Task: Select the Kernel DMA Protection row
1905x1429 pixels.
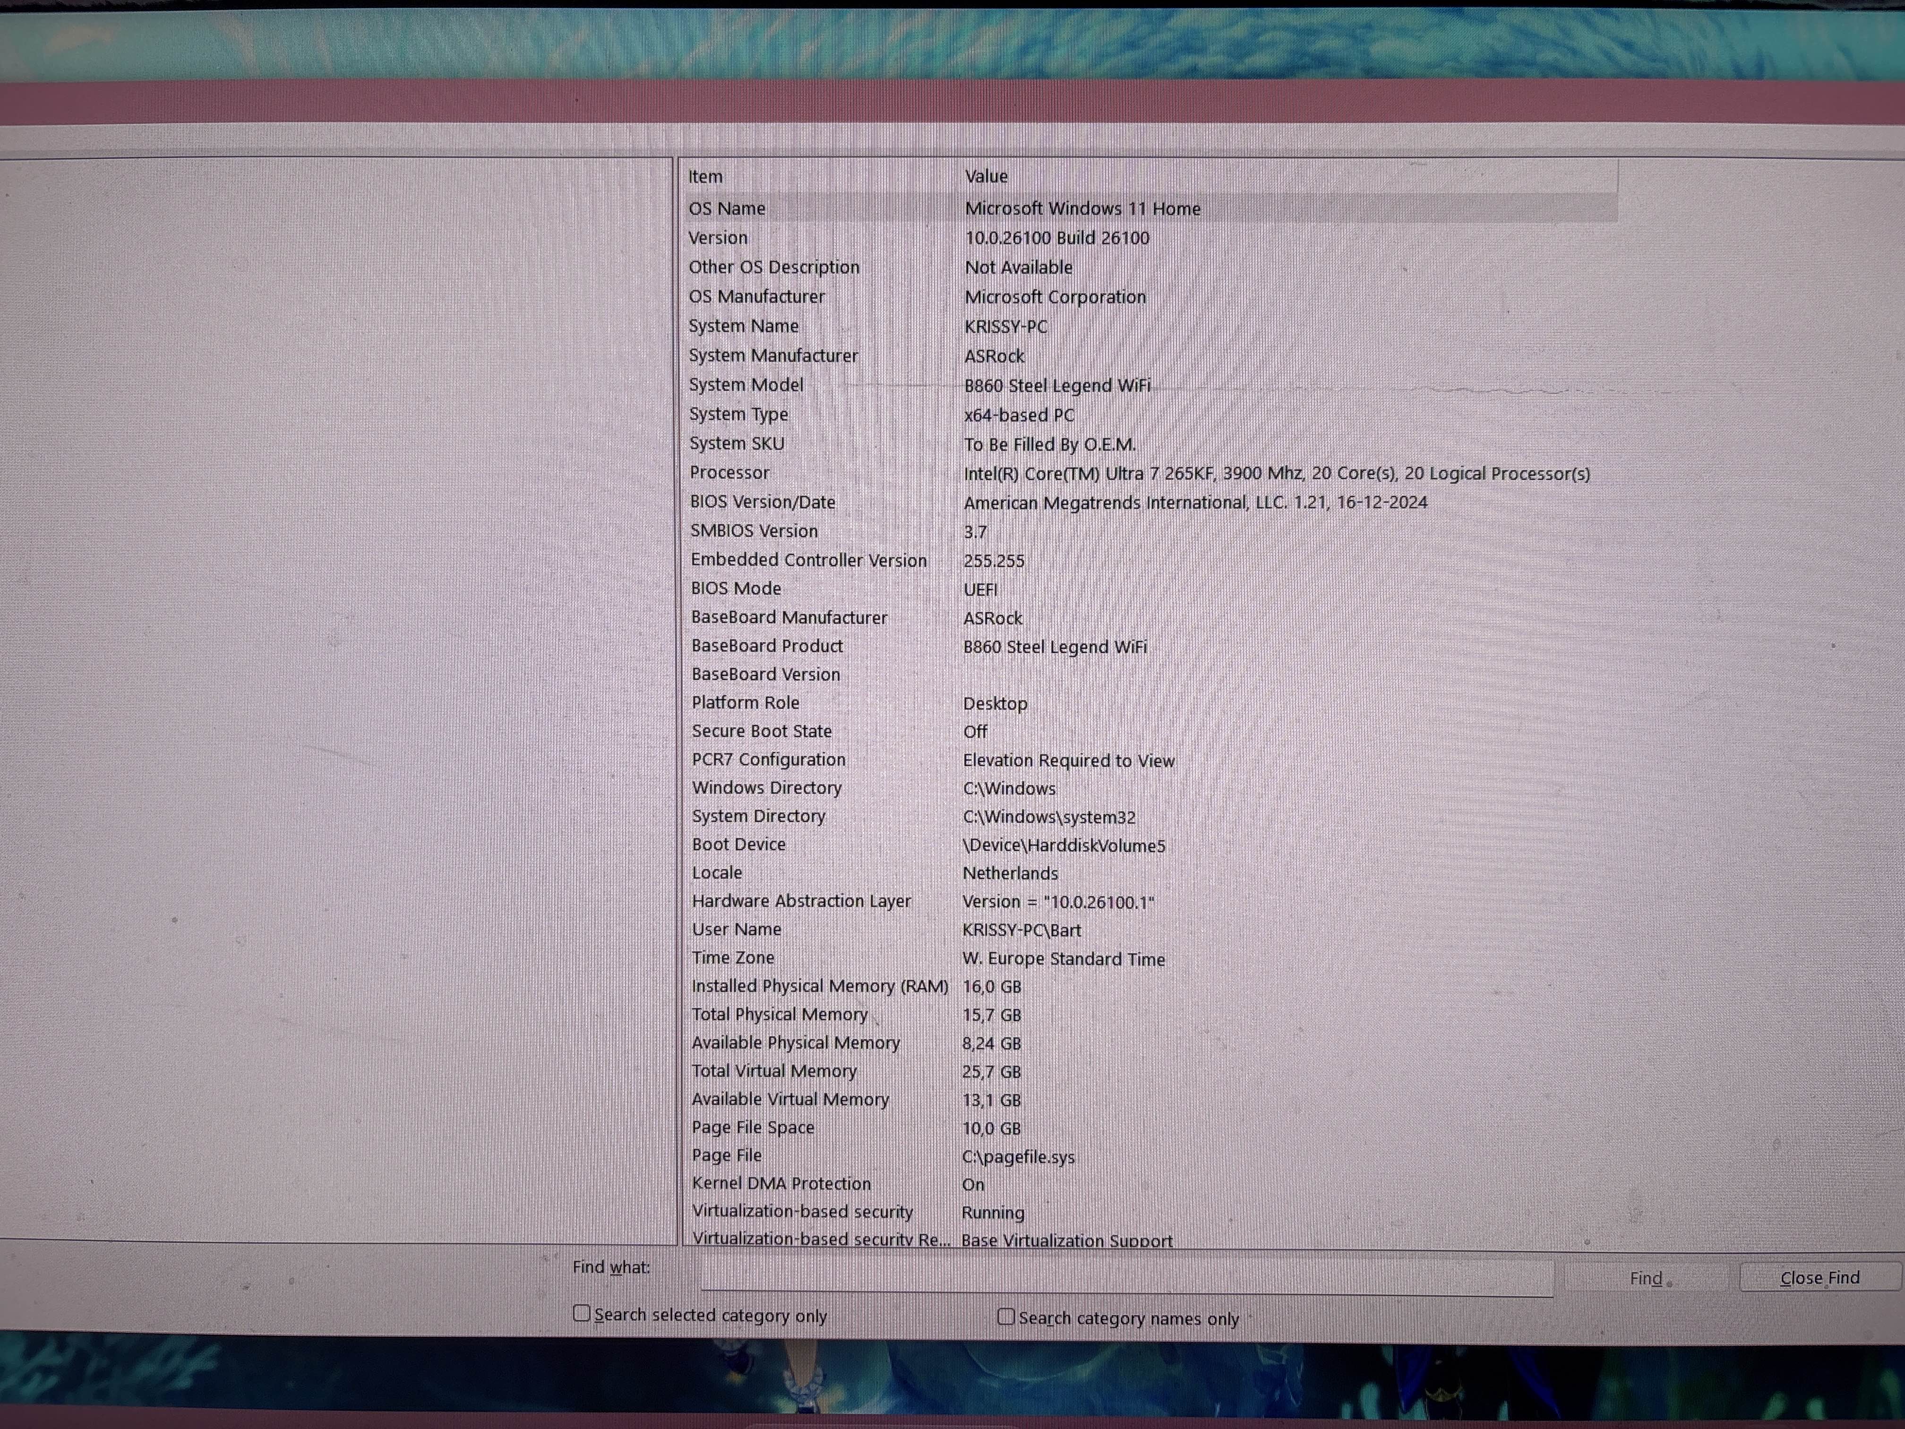Action: (x=781, y=1184)
